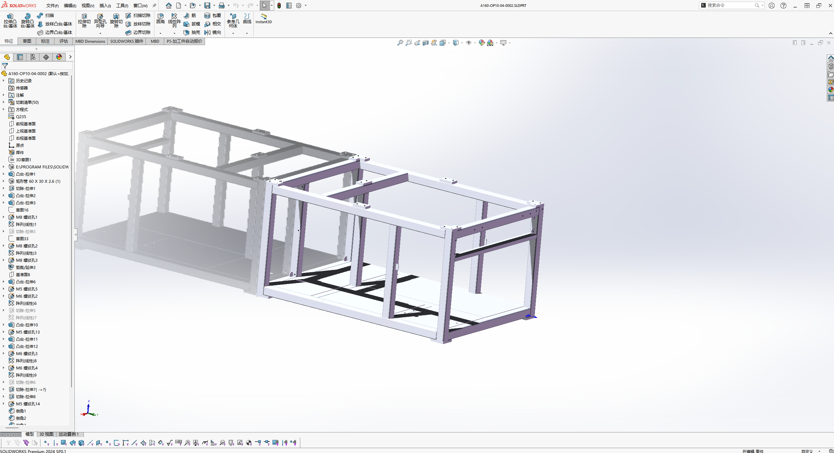
Task: Switch to the 草图 ribbon tab
Action: (27, 41)
